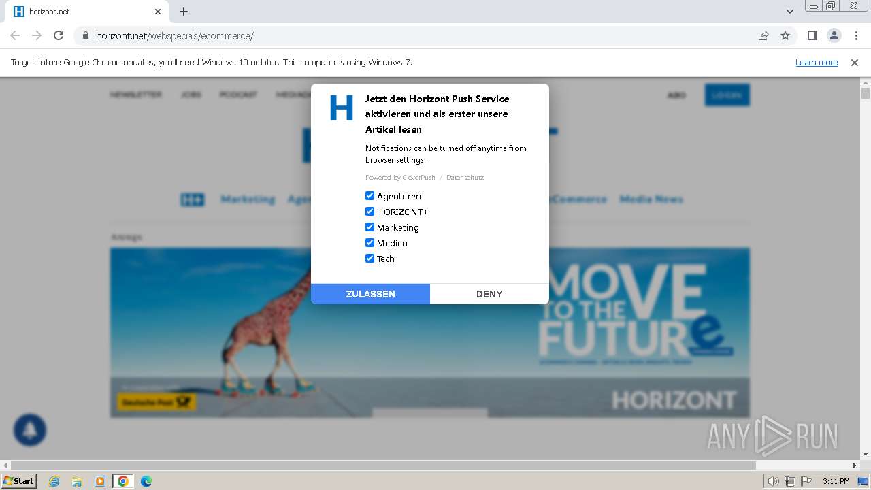Open the NEWSLETTER top link
This screenshot has width=871, height=490.
pyautogui.click(x=136, y=95)
